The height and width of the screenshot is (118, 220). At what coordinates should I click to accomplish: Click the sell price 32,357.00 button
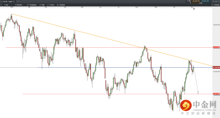pyautogui.click(x=196, y=1)
